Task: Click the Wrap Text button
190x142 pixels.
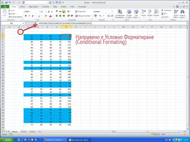Action: pos(80,12)
